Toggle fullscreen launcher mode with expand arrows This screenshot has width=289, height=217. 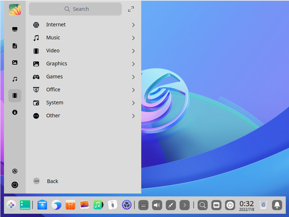[x=131, y=9]
